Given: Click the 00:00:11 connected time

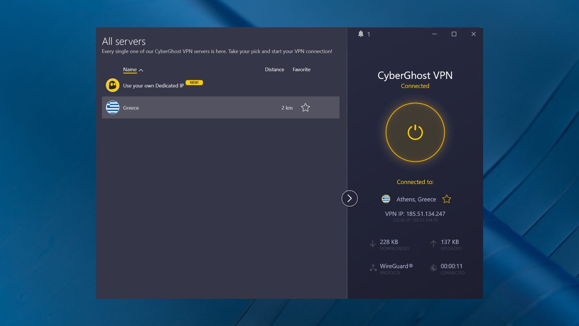Looking at the screenshot, I should coord(452,266).
